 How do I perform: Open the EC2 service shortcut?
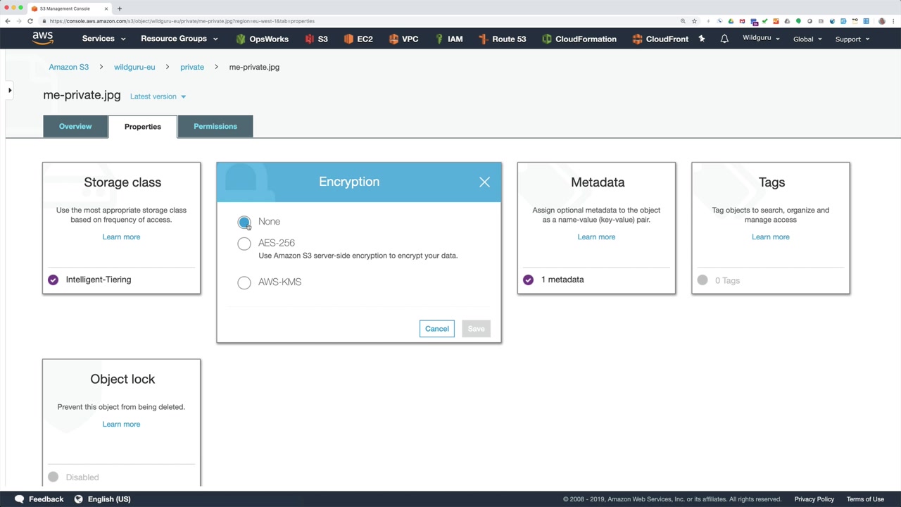tap(358, 39)
